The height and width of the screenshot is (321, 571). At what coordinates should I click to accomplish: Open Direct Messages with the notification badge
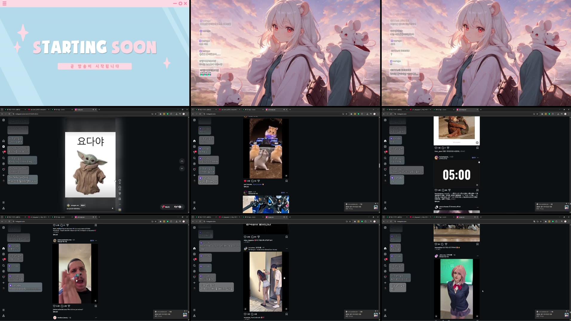pos(3,151)
